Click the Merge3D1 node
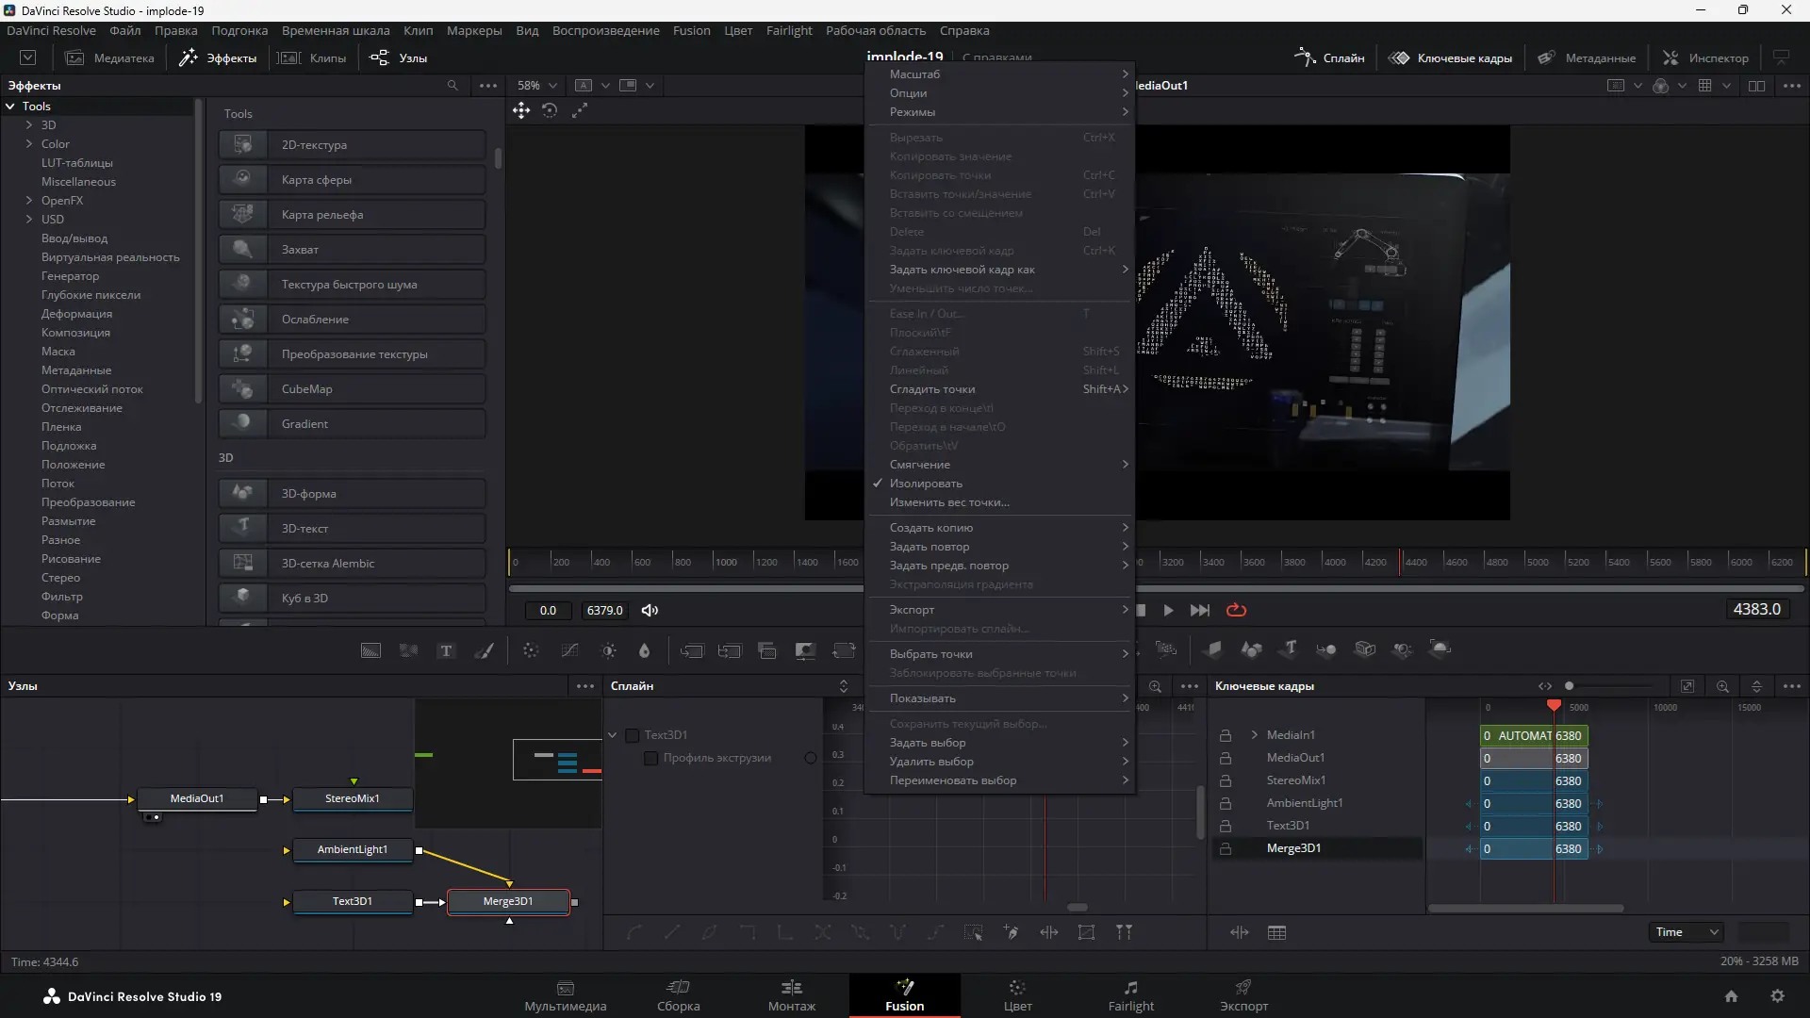1810x1018 pixels. pyautogui.click(x=508, y=902)
